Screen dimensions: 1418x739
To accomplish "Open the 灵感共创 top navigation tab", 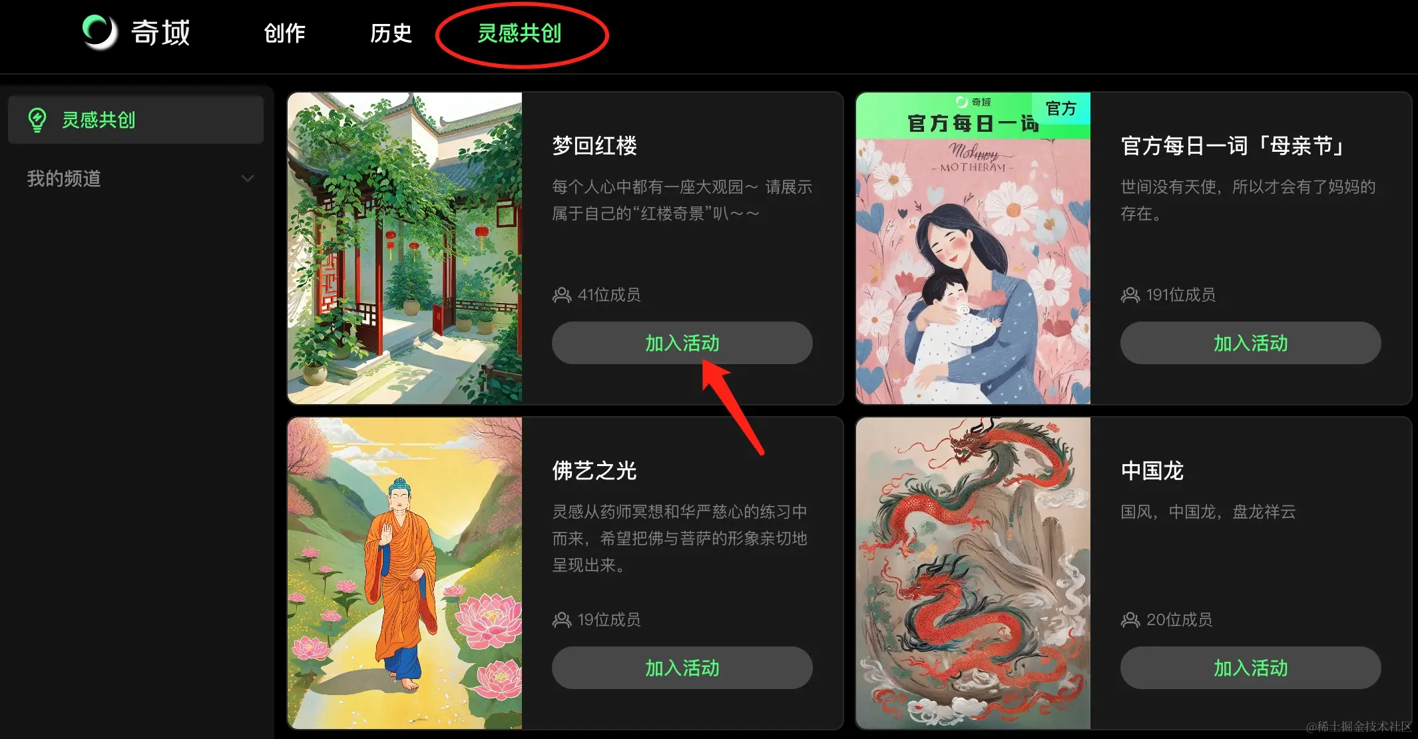I will pos(520,33).
